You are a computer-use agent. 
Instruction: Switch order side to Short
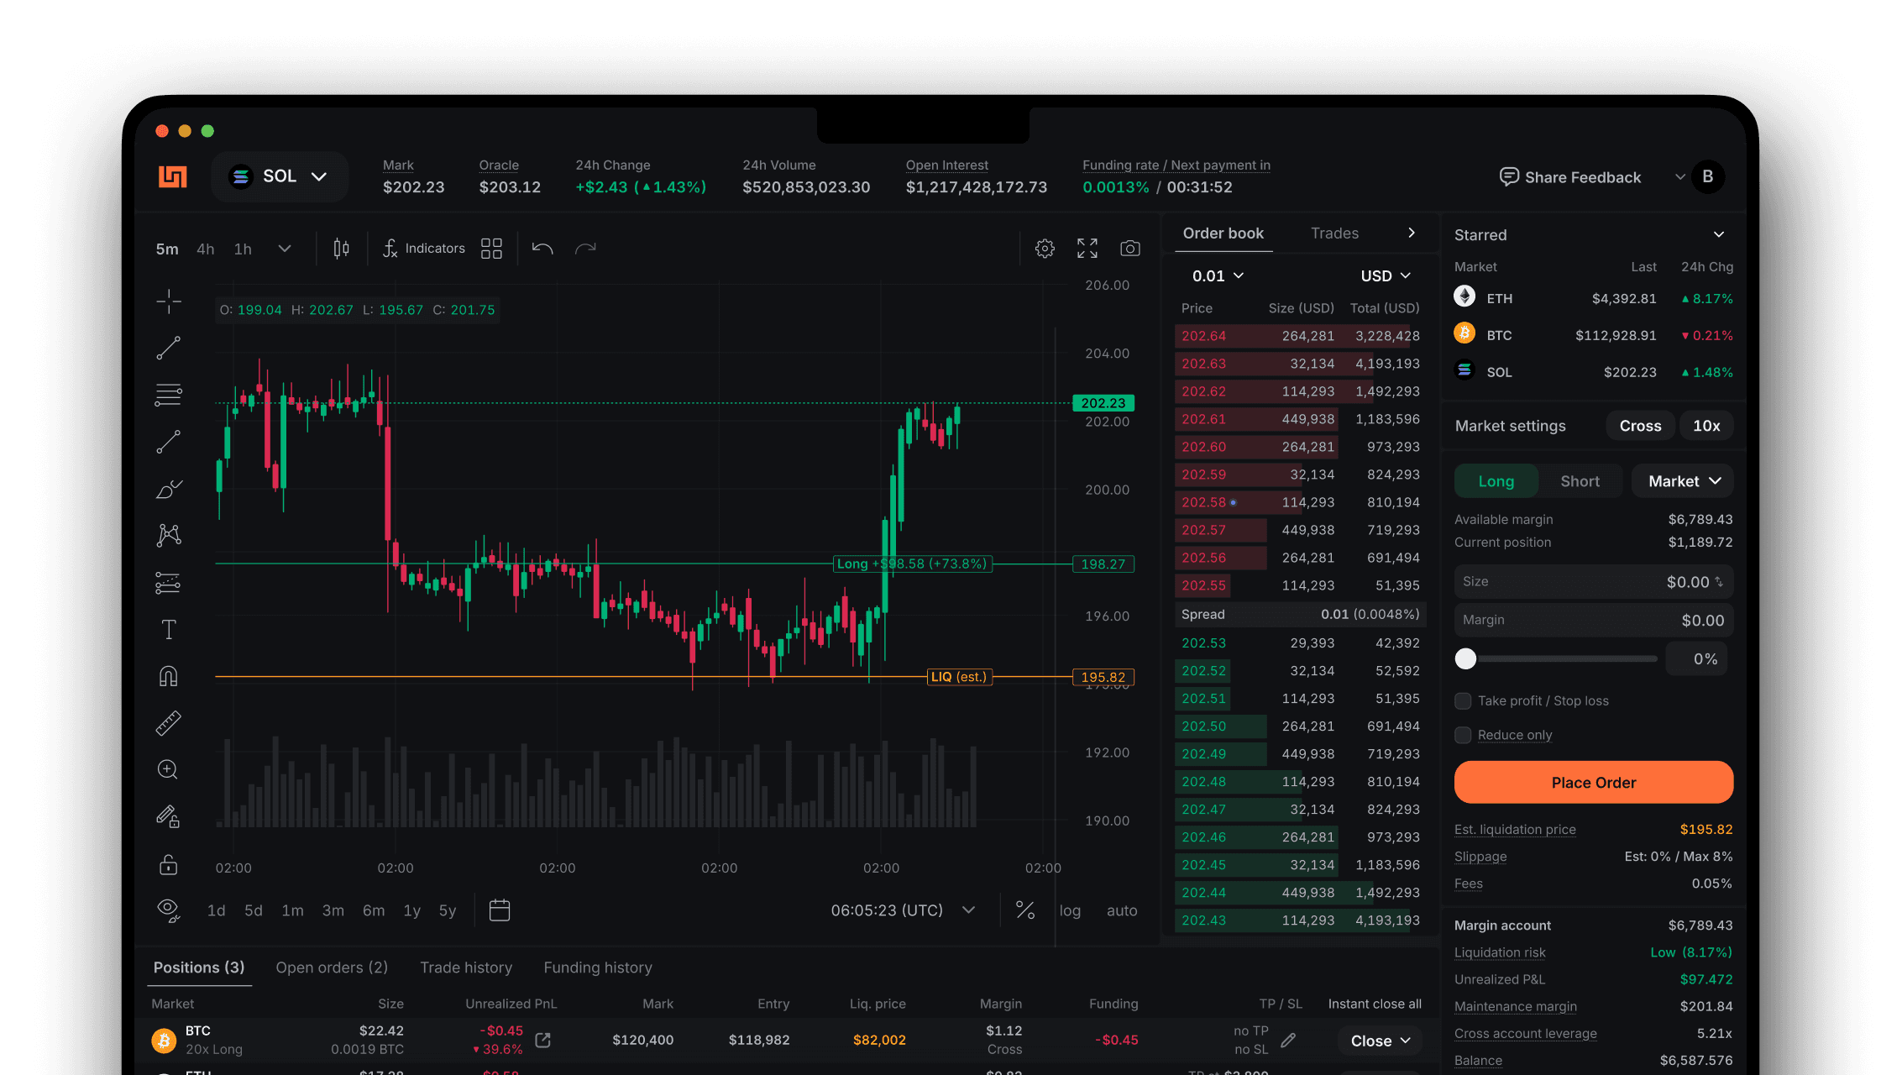(x=1580, y=481)
